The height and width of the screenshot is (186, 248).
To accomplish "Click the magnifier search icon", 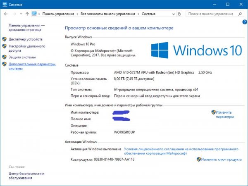I will pyautogui.click(x=240, y=14).
